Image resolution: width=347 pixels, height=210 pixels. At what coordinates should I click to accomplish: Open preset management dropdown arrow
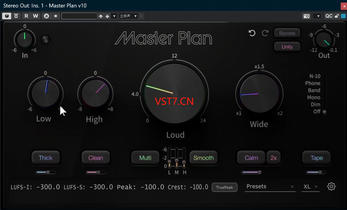114,16
